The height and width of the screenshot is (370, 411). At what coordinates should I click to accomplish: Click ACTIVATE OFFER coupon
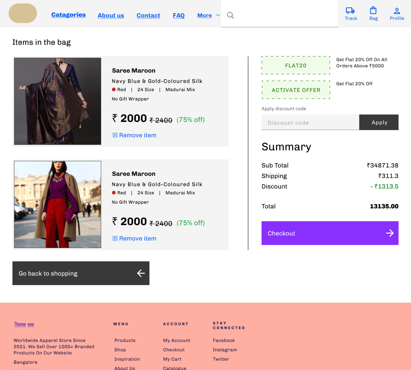pyautogui.click(x=296, y=90)
